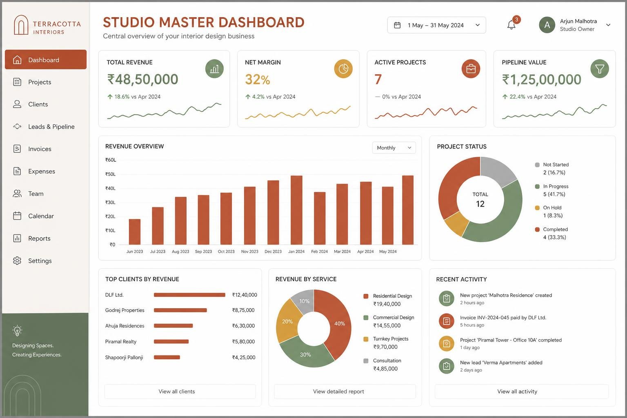Open the Team menu item

coord(46,193)
